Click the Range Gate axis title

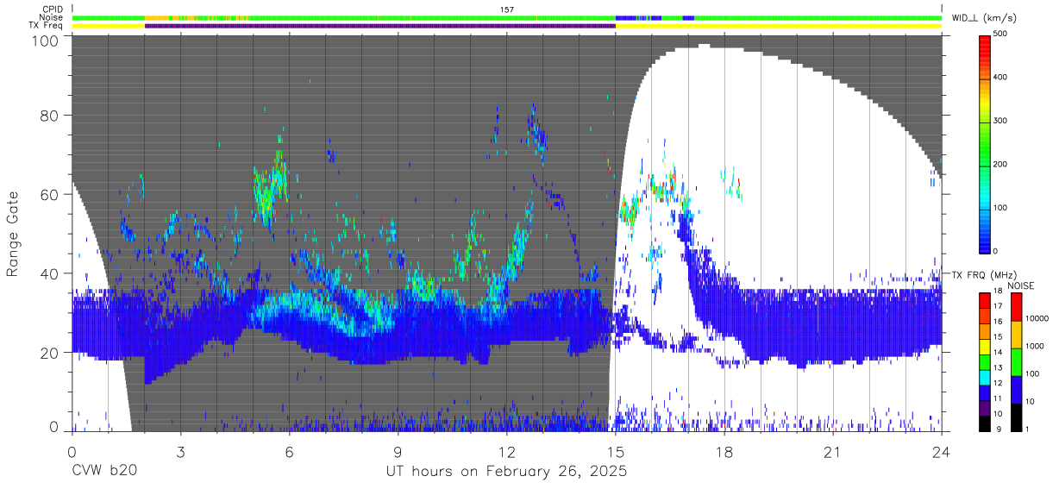coord(14,234)
